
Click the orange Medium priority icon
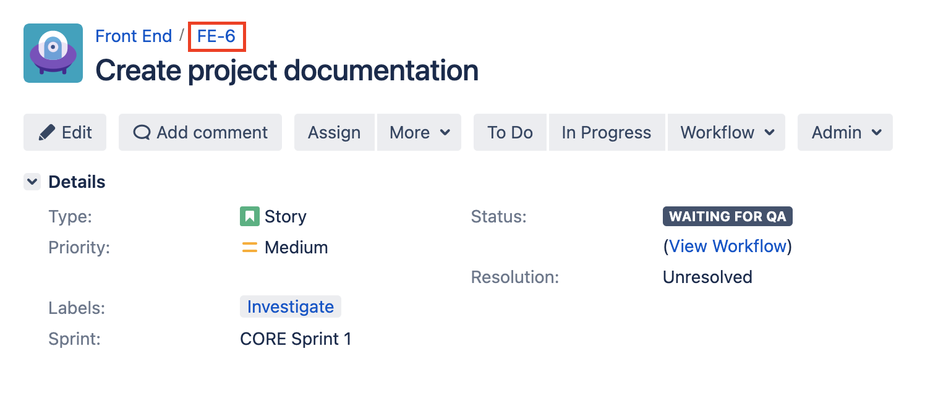(x=249, y=248)
